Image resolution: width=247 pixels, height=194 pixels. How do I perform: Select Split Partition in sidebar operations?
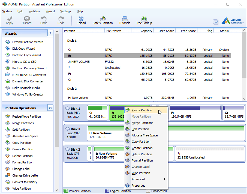pyautogui.click(x=21, y=130)
